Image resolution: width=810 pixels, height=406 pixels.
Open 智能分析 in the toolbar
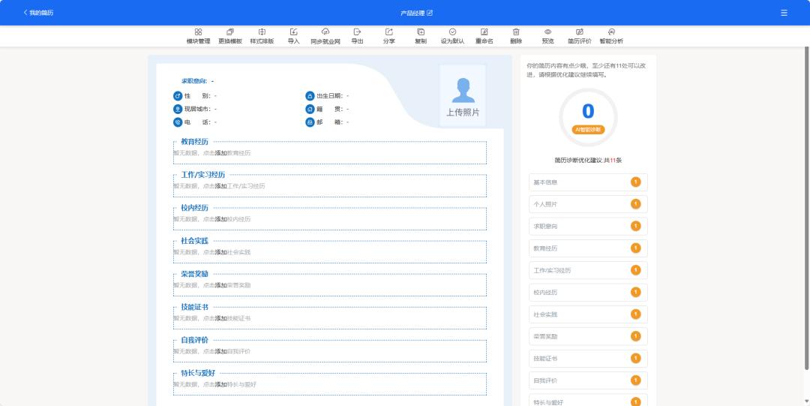tap(611, 36)
